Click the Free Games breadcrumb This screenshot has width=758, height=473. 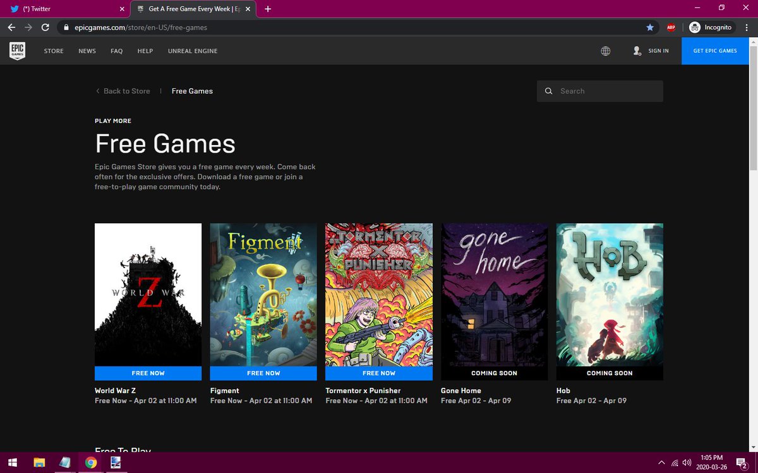click(x=192, y=91)
